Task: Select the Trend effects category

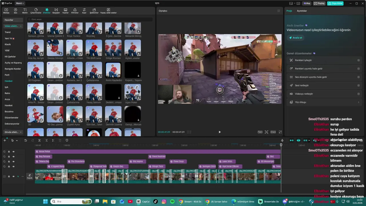Action: pyautogui.click(x=8, y=32)
